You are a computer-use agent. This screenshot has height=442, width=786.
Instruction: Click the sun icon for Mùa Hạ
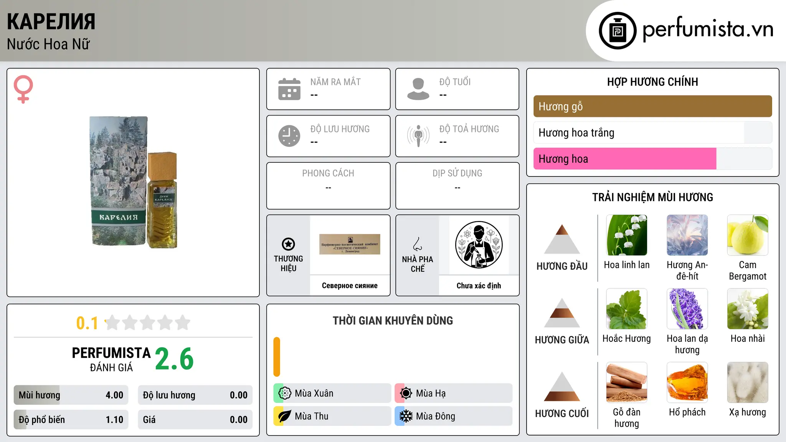[406, 393]
